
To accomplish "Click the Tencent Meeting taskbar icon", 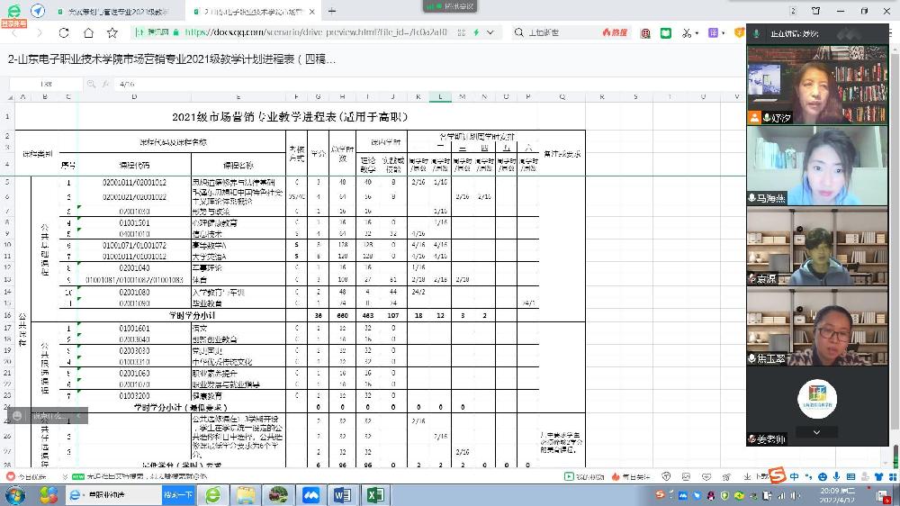I will (x=310, y=494).
